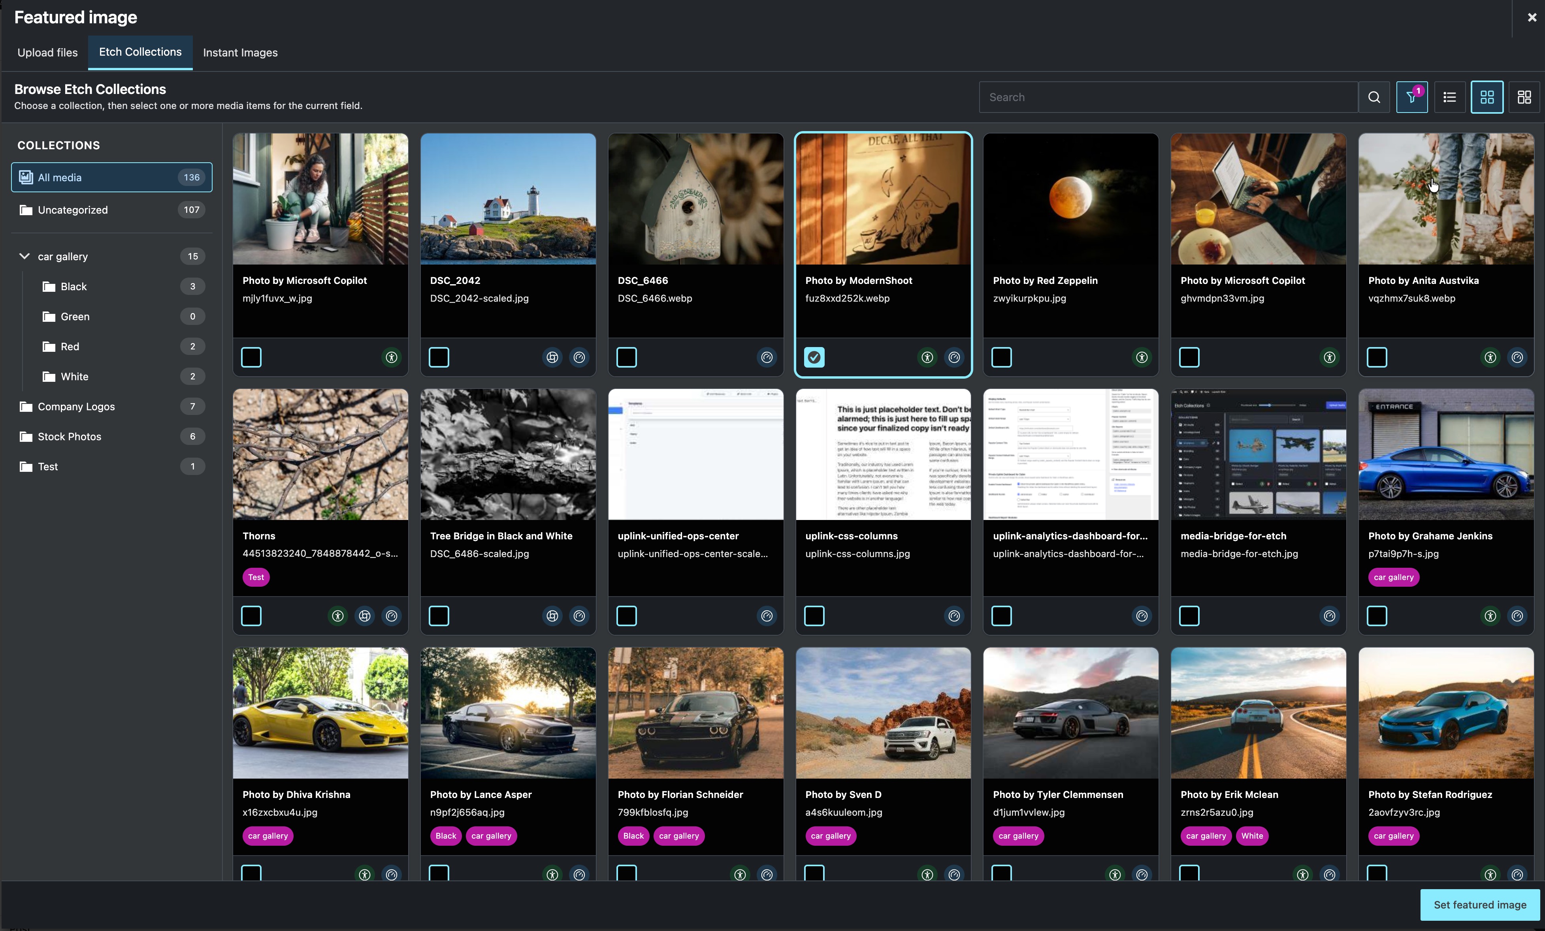Switch to the Upload files tab

pyautogui.click(x=48, y=53)
